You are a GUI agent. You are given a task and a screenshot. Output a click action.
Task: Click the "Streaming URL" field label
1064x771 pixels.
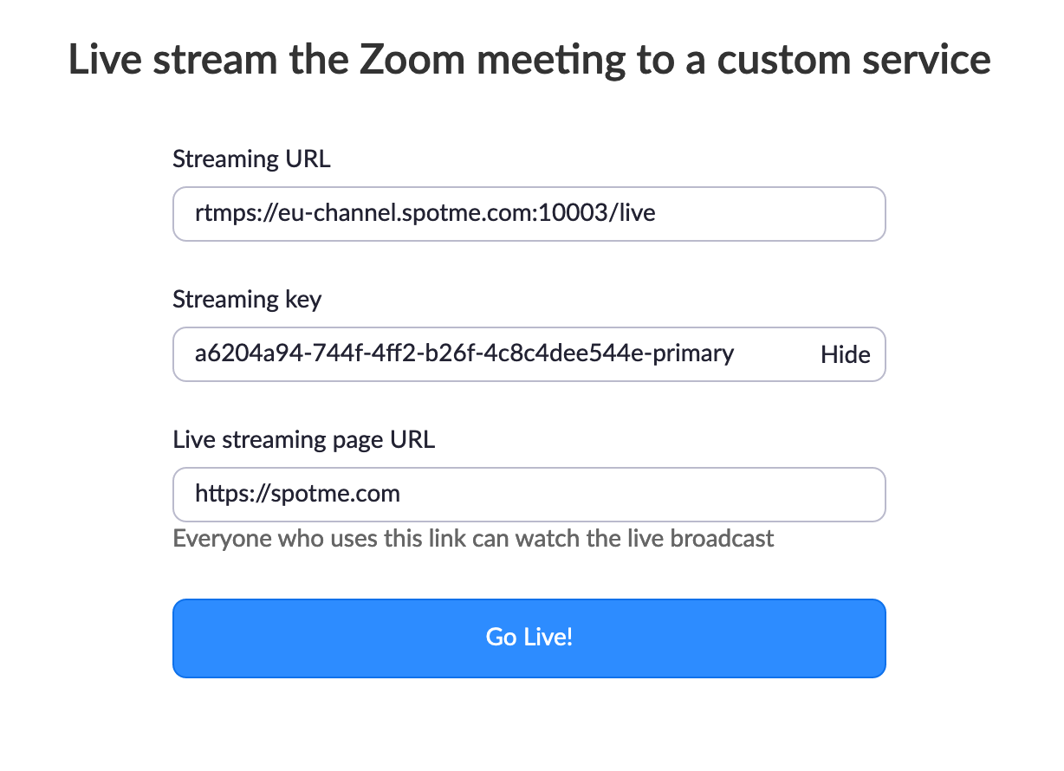(x=251, y=159)
